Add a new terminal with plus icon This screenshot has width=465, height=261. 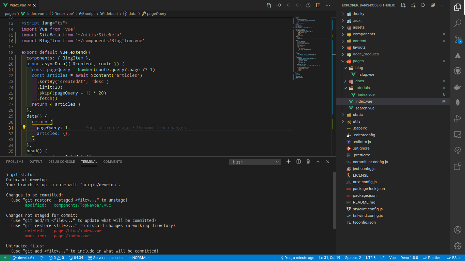289,162
